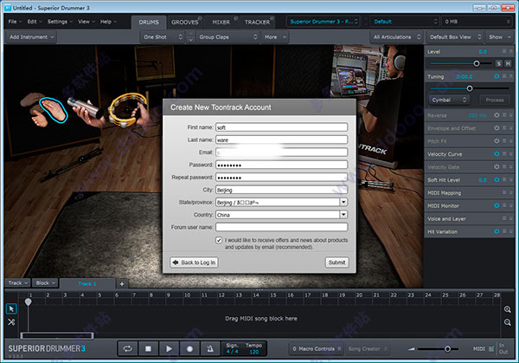The height and width of the screenshot is (363, 519).
Task: Mute the instrument with M button
Action: (508, 63)
